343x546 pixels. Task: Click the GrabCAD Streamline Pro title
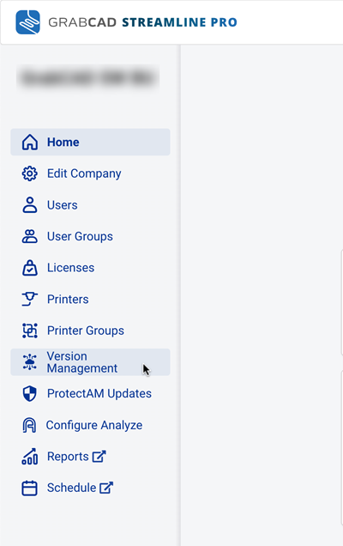pos(142,22)
